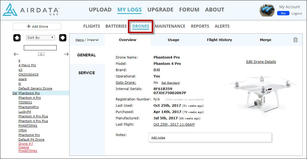The width and height of the screenshot is (307, 159).
Task: Delete drone using the trash icon
Action: click(x=295, y=40)
